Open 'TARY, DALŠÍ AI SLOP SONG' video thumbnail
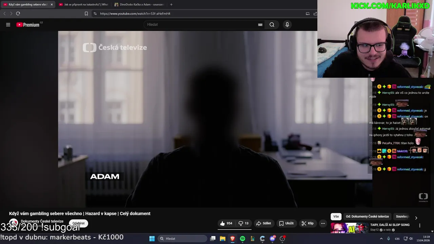The image size is (434, 244). [349, 228]
